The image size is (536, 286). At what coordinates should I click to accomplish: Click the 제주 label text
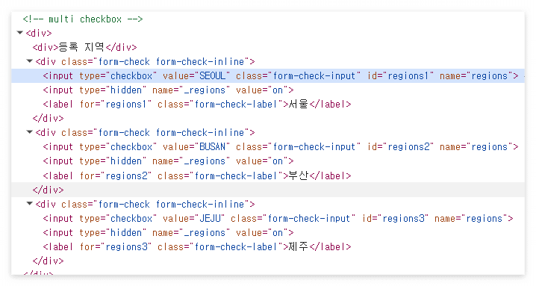(x=299, y=246)
